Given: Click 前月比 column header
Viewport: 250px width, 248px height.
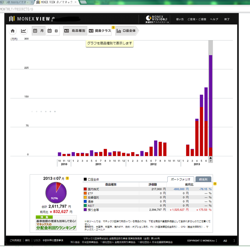Looking at the screenshot, I should tap(189, 185).
